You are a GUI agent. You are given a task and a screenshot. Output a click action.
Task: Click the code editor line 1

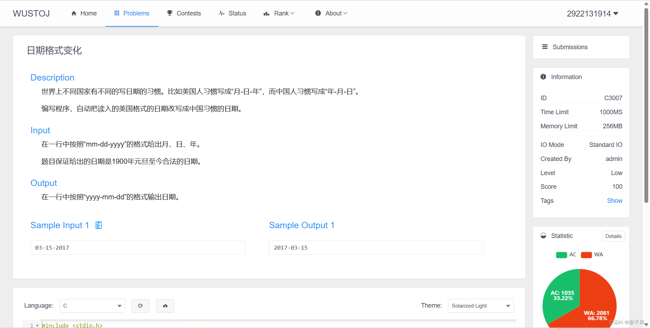[x=278, y=325]
